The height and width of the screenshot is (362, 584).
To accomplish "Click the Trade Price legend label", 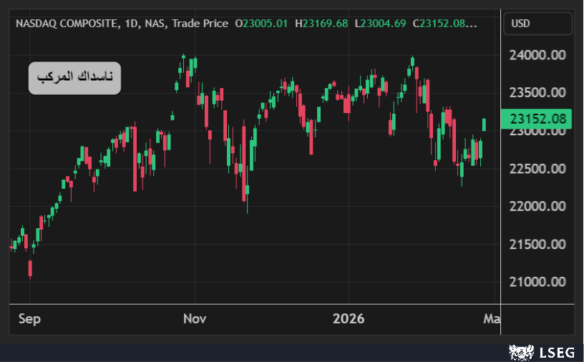I will point(197,24).
